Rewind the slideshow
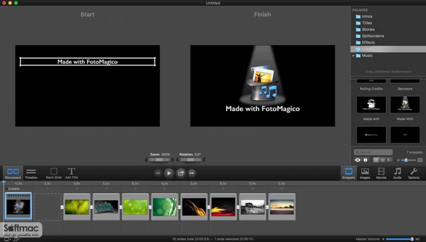Screen dimensions: 426x242 click(x=158, y=173)
